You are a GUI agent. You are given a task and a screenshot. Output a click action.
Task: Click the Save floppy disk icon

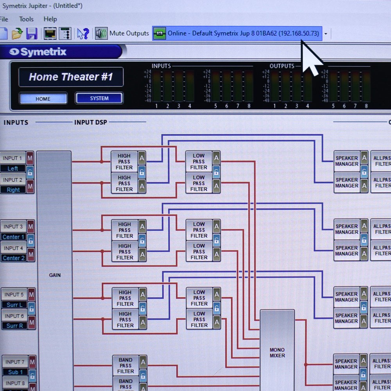point(32,33)
